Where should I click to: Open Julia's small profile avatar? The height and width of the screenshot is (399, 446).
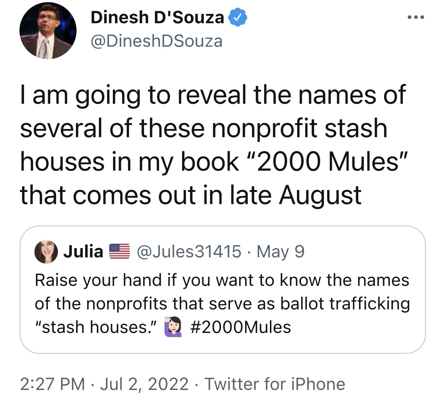[46, 252]
